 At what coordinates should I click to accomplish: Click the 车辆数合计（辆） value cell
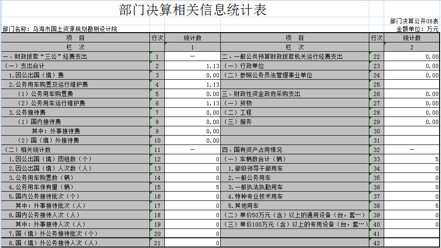(x=412, y=159)
